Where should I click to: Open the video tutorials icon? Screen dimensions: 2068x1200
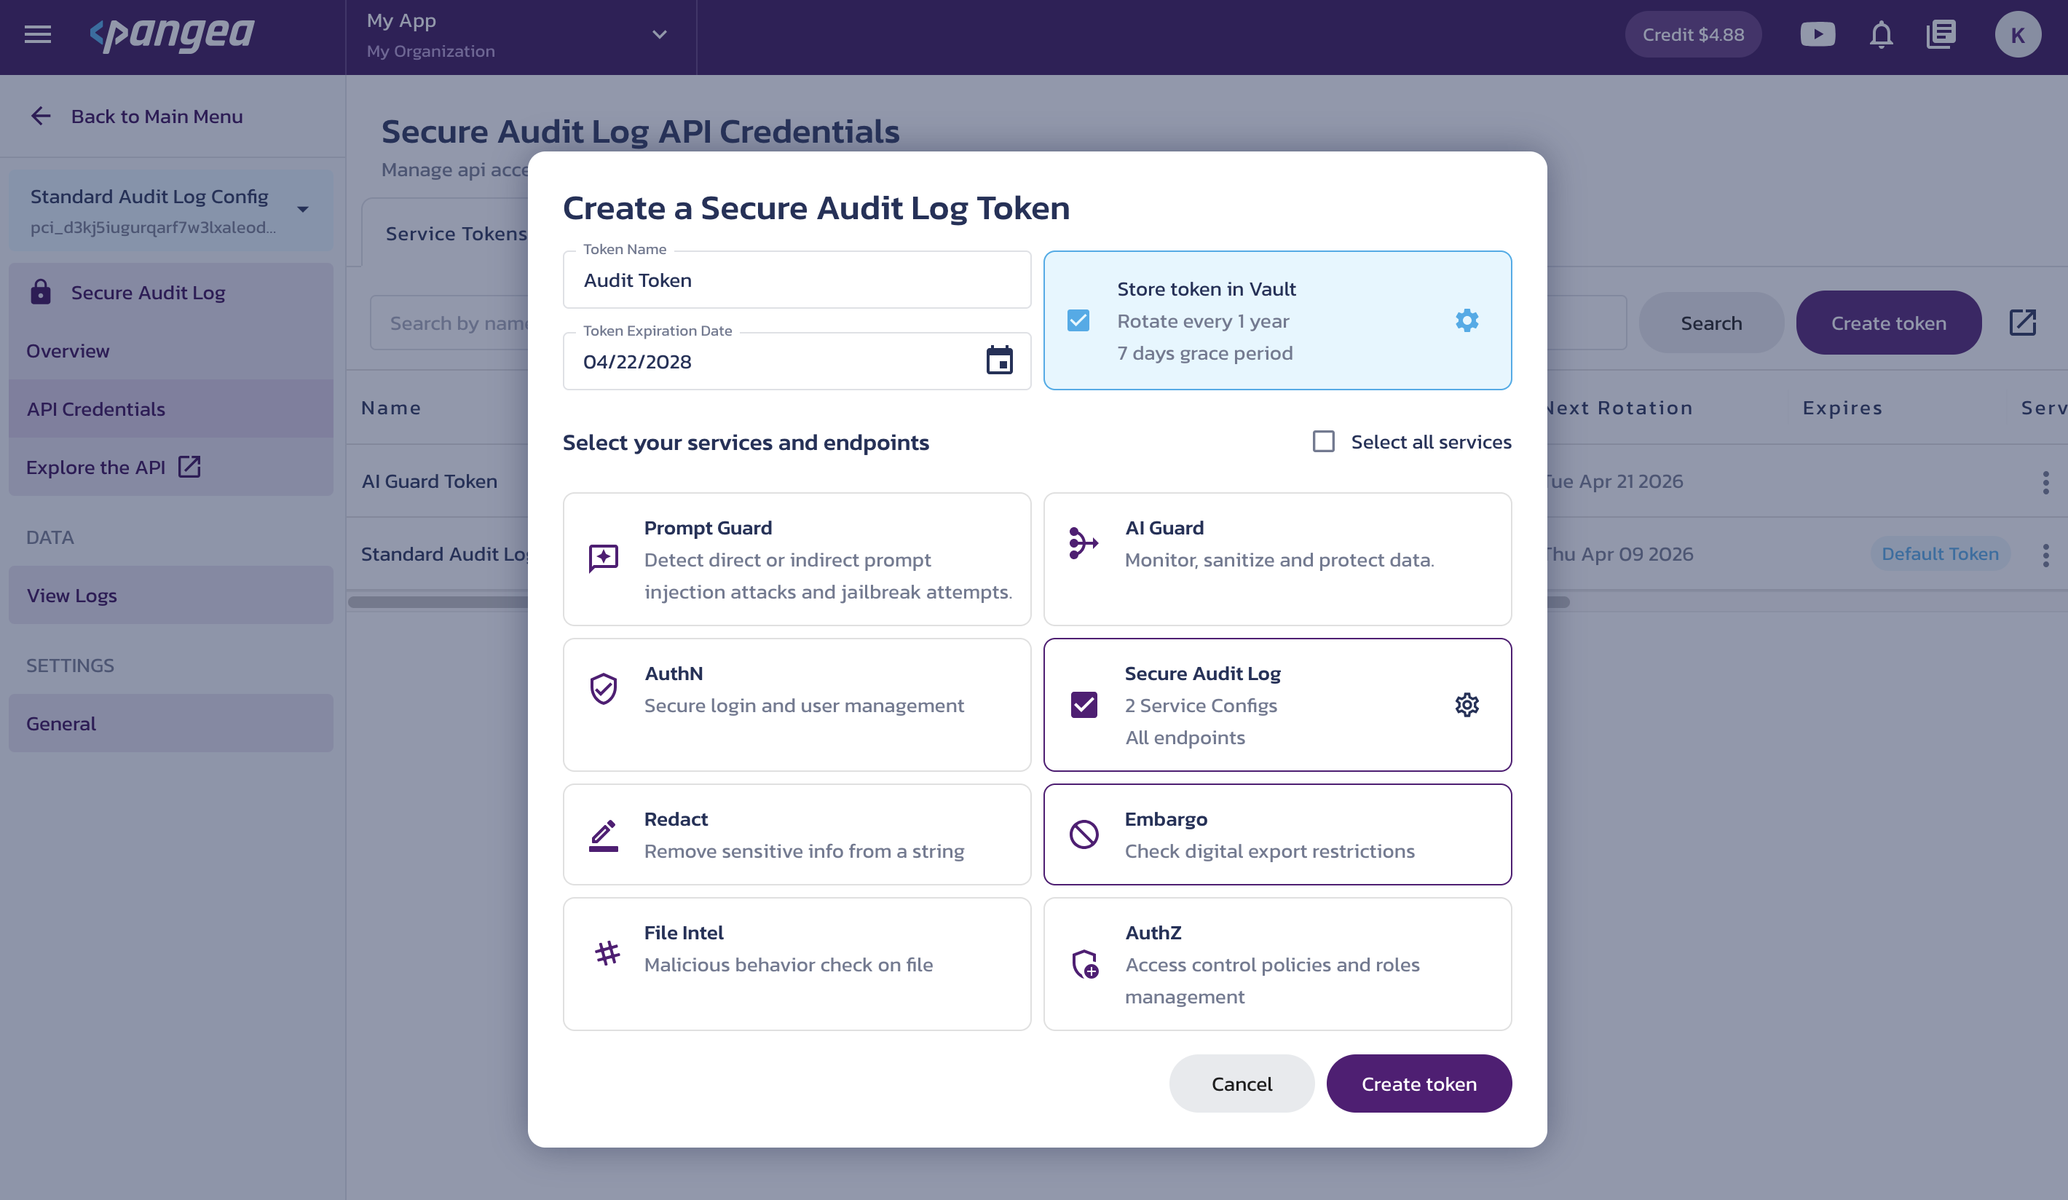[1818, 34]
